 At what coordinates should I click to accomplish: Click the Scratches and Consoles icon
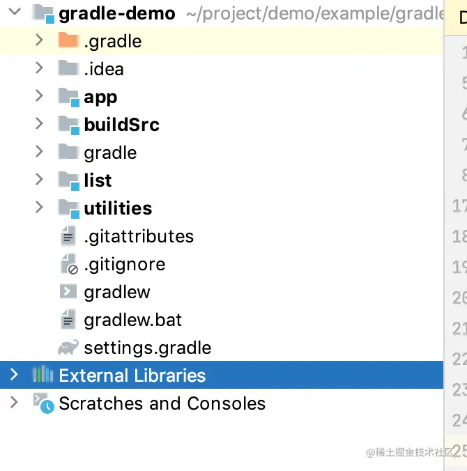coord(43,403)
